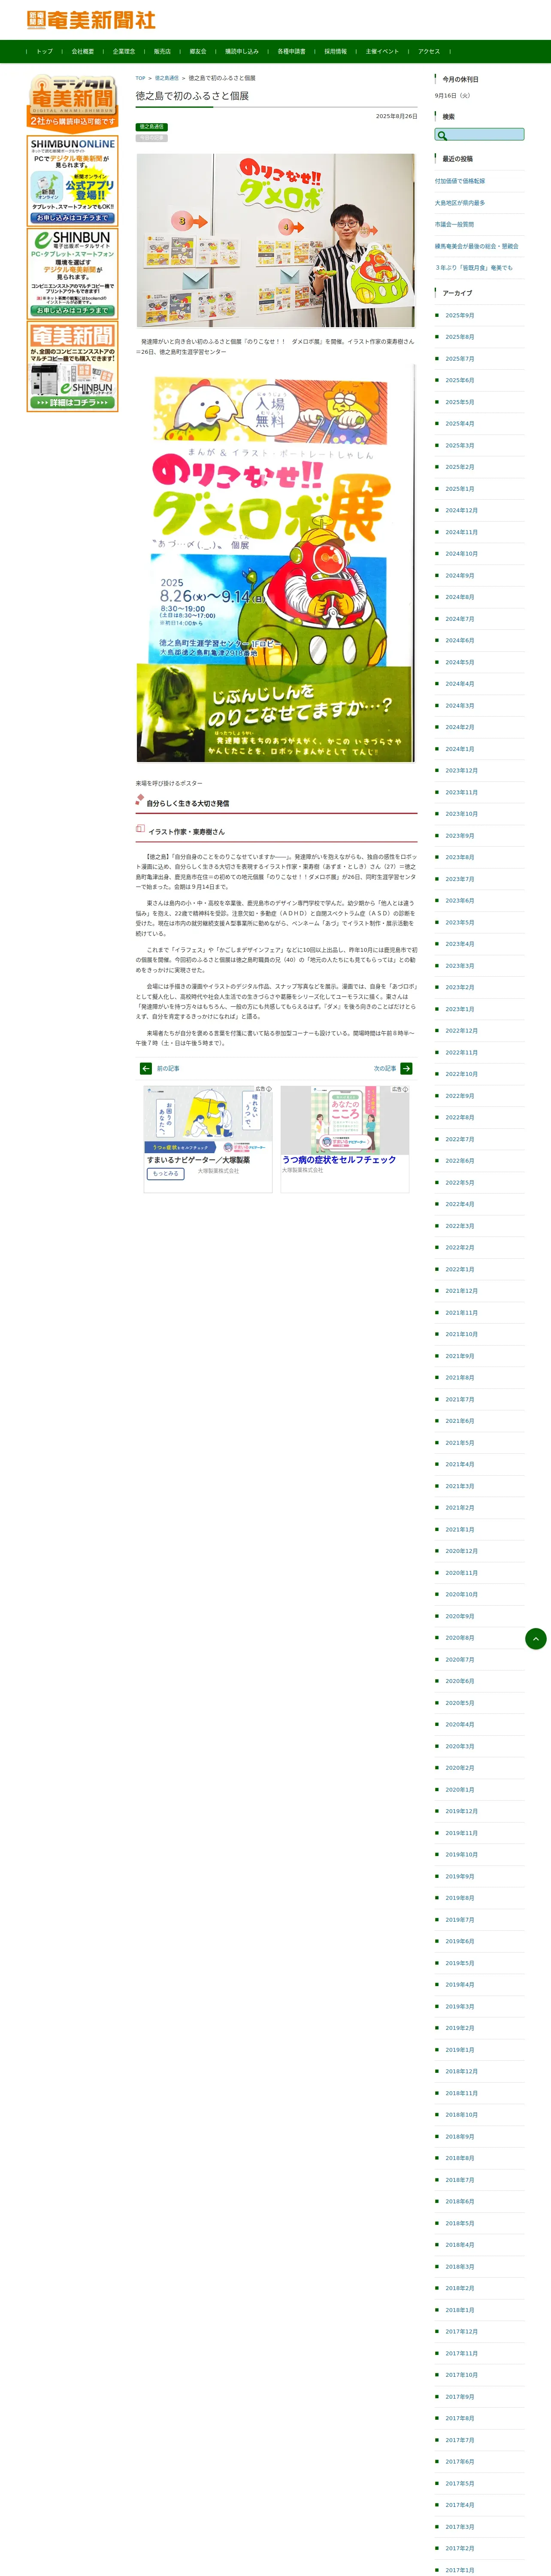
Task: Open the 2021年12月 archive
Action: [462, 1291]
